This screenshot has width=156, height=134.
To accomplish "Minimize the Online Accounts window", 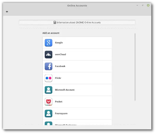I will pyautogui.click(x=137, y=5).
